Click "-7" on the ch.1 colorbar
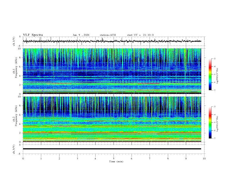The height and width of the screenshot is (178, 230). click(214, 90)
